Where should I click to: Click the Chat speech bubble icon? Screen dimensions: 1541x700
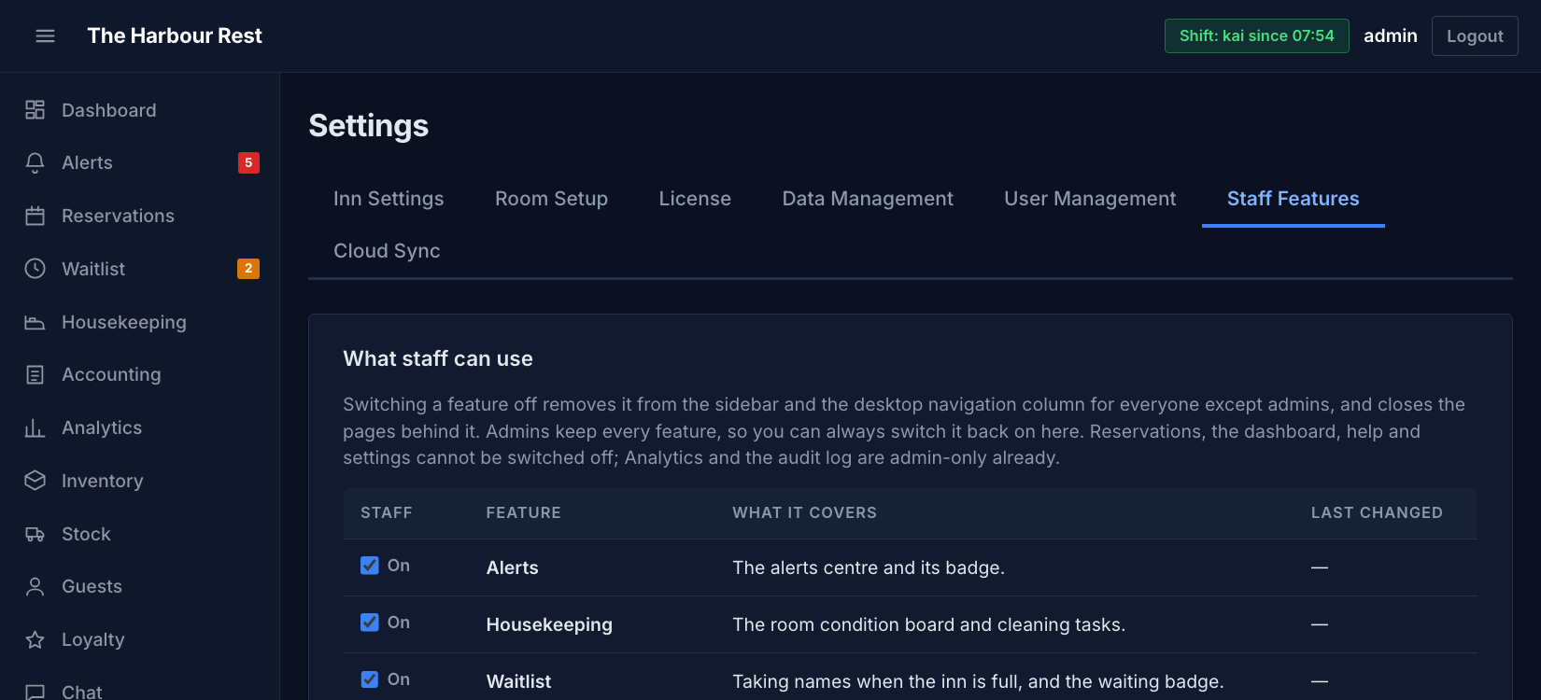tap(35, 692)
